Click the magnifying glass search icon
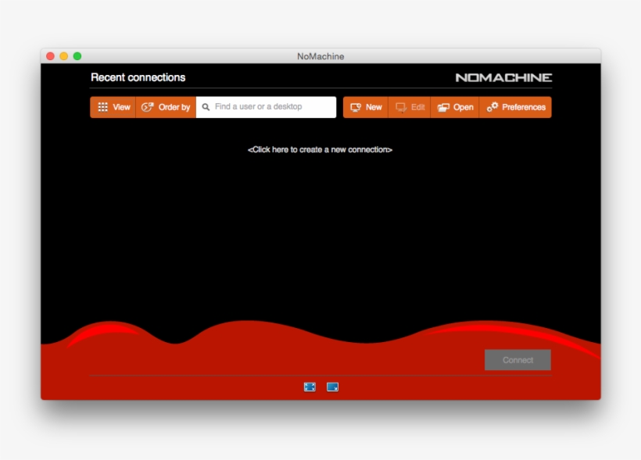Screen dimensions: 641x460 (206, 107)
